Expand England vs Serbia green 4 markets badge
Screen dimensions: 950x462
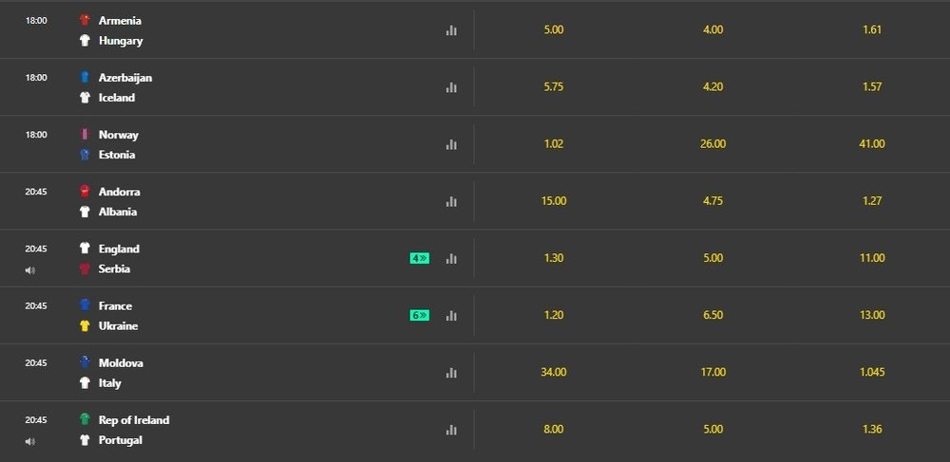(x=419, y=258)
